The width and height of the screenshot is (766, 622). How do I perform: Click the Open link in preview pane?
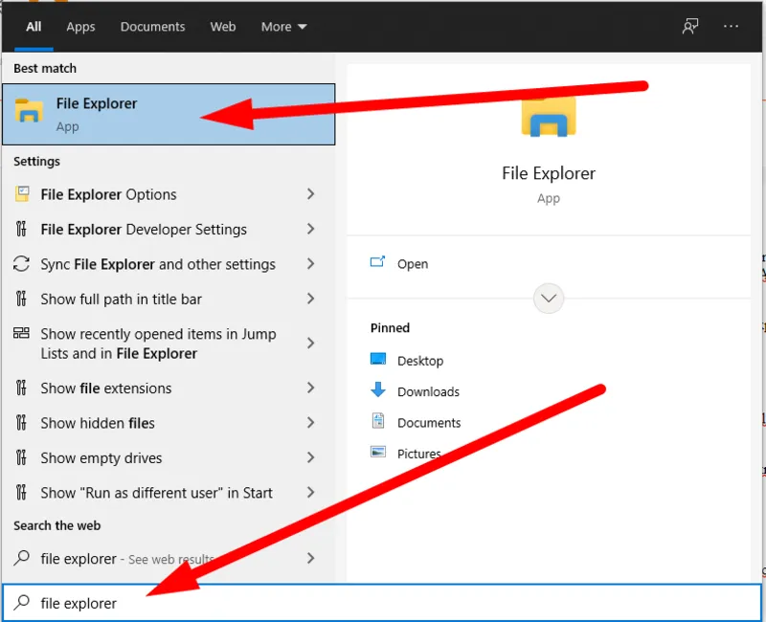pos(413,264)
